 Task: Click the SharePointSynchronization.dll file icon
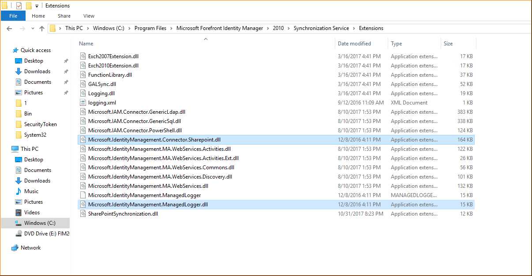83,214
